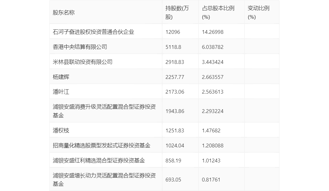Select shareholder 杨建辉
The image size is (329, 191).
61,77
